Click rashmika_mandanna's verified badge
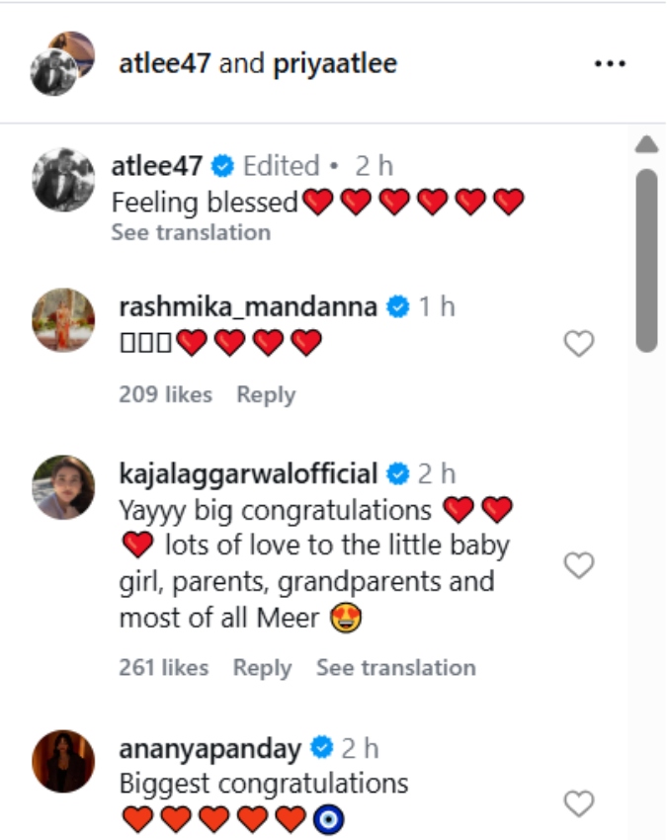 (397, 307)
